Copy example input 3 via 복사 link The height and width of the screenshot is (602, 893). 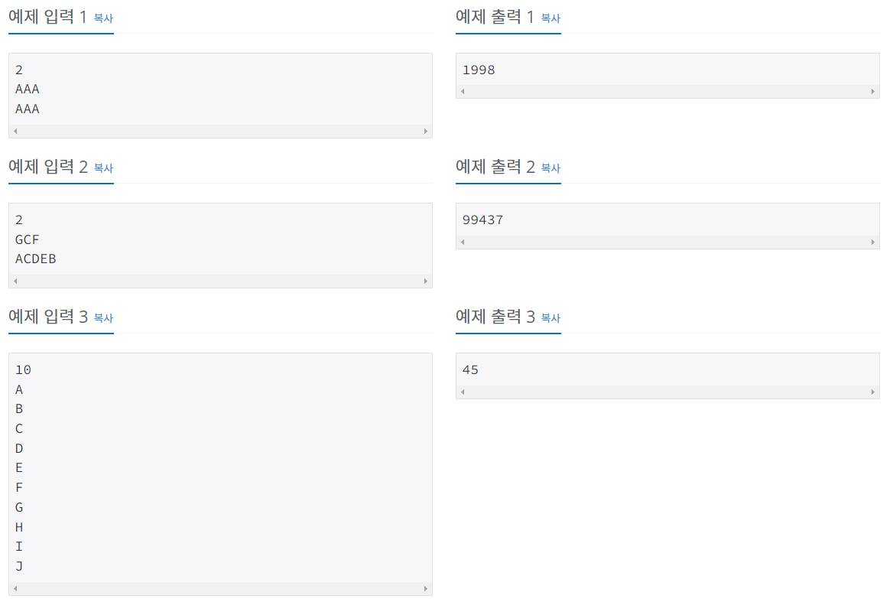[104, 317]
